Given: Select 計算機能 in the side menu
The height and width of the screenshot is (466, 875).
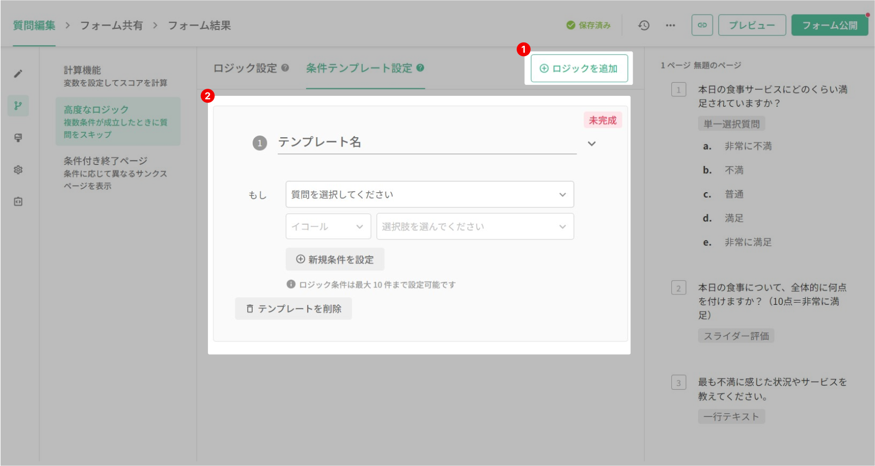Looking at the screenshot, I should [x=118, y=76].
